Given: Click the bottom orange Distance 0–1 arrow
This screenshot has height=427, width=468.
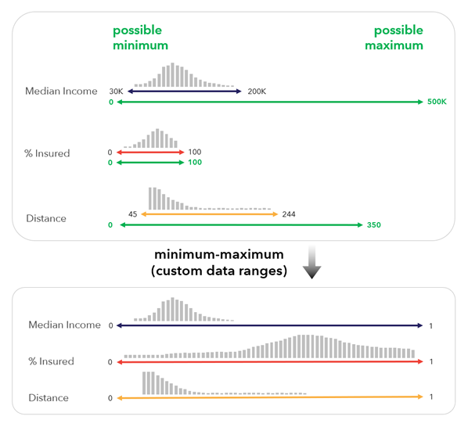Looking at the screenshot, I should (270, 397).
